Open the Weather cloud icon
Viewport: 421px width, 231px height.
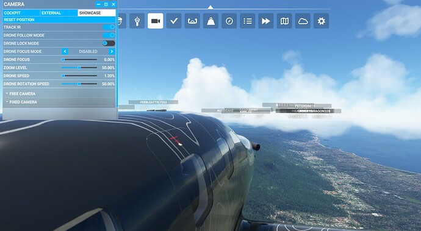click(303, 21)
